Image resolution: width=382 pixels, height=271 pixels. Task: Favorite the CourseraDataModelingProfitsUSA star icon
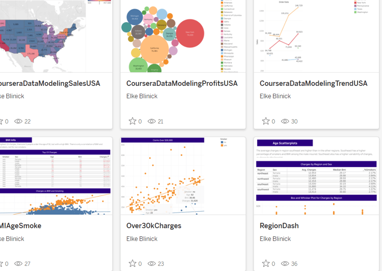(x=133, y=121)
